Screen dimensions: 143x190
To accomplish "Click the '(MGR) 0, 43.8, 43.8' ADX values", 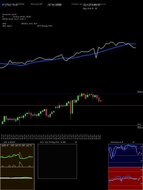I will pyautogui.click(x=29, y=24).
